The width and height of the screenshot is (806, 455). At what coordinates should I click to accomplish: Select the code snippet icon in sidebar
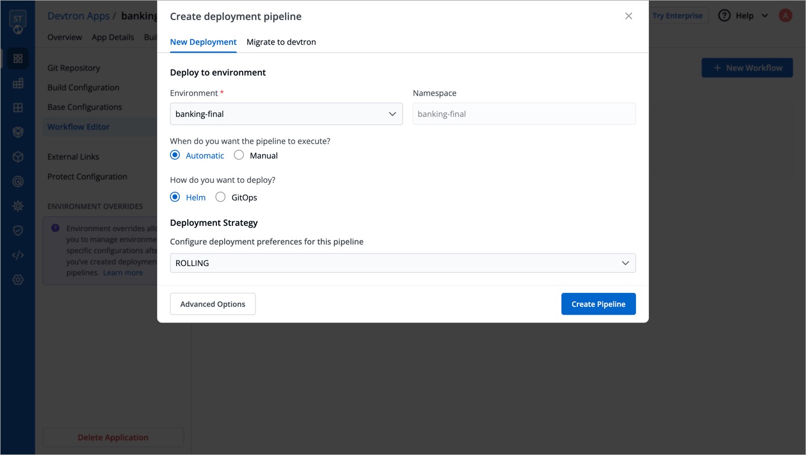[x=18, y=255]
